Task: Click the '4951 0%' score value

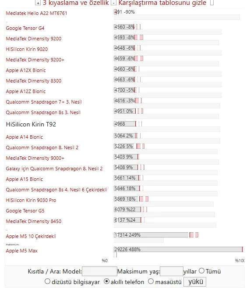Action: coord(123,111)
